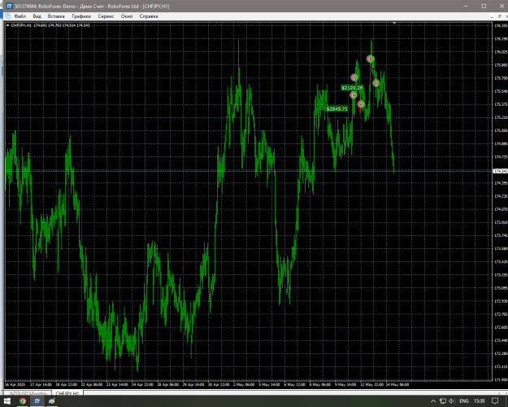Click the chart window icon beside Файл
The height and width of the screenshot is (407, 508).
(8, 16)
